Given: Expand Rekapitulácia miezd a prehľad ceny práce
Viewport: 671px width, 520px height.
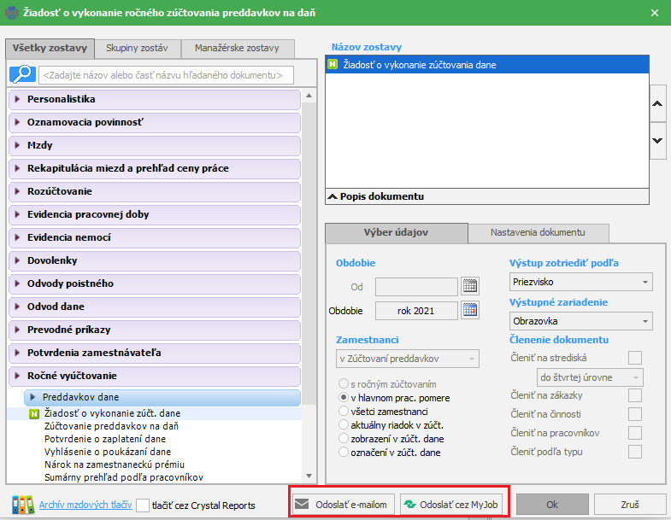Looking at the screenshot, I should [154, 168].
